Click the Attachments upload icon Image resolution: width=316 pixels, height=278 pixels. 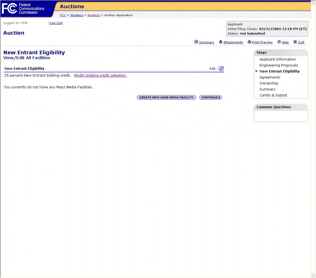[x=221, y=42]
